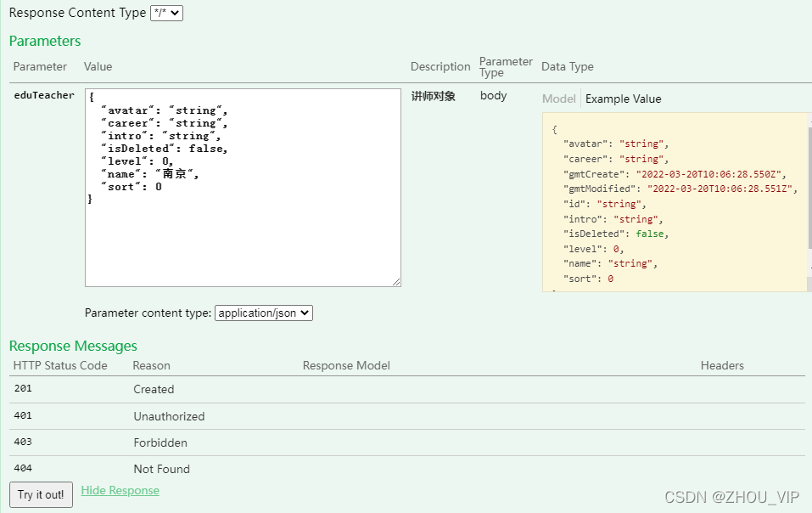Screen dimensions: 812x513
Task: Click the Parameter Type column header
Action: (x=506, y=67)
